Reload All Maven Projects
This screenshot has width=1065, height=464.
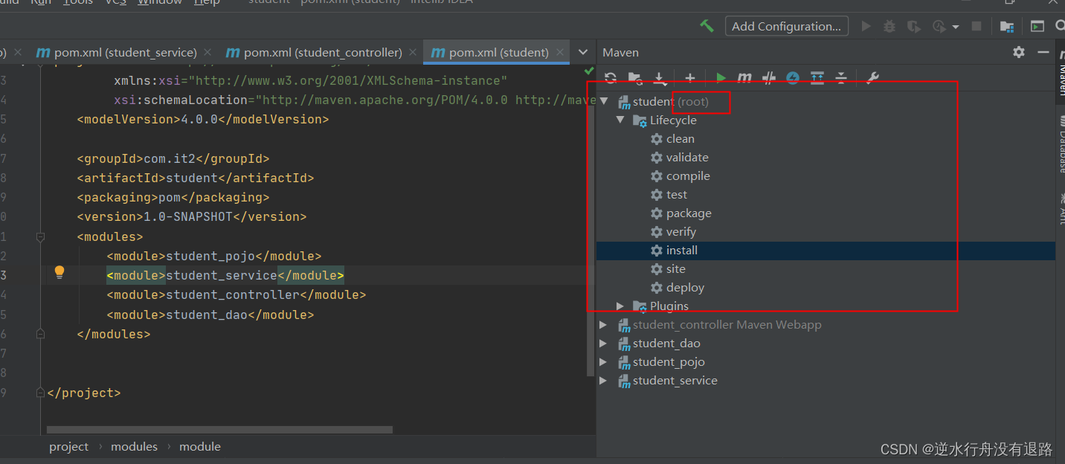pyautogui.click(x=611, y=77)
